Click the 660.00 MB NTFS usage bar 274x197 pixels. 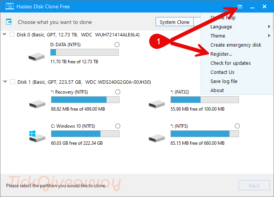pyautogui.click(x=205, y=134)
